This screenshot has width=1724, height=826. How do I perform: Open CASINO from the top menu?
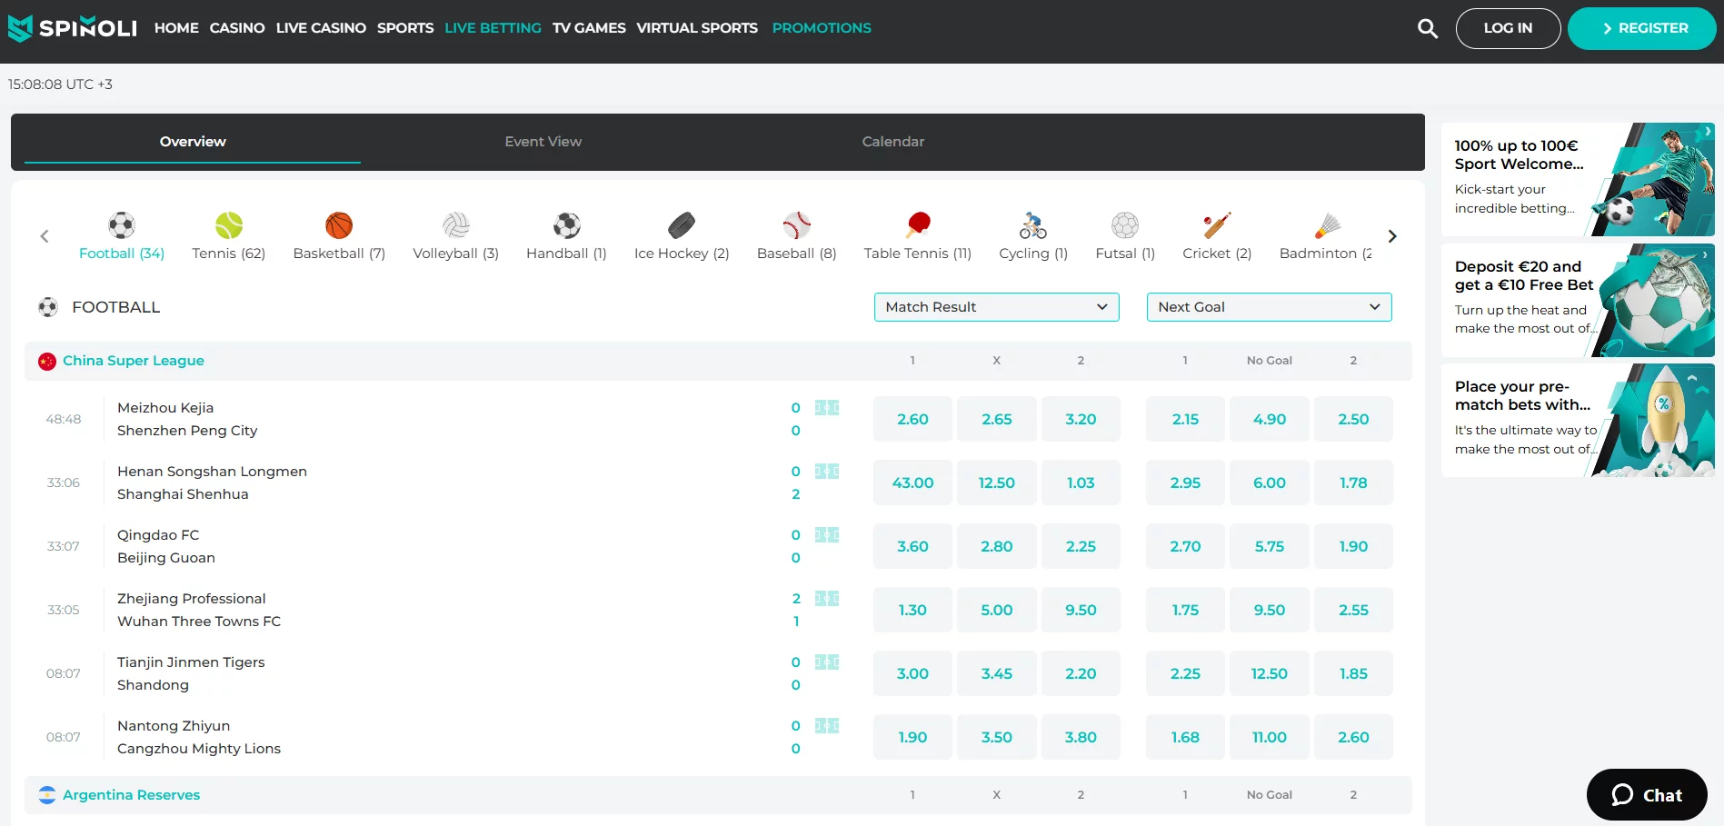[x=237, y=28]
